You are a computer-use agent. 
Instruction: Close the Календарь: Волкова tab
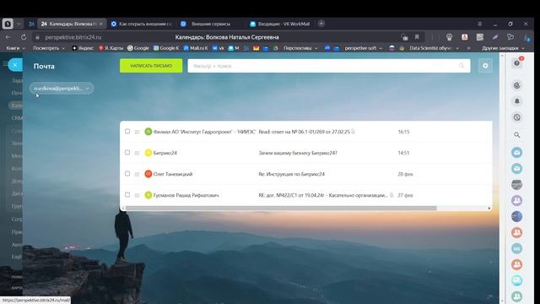coord(100,24)
